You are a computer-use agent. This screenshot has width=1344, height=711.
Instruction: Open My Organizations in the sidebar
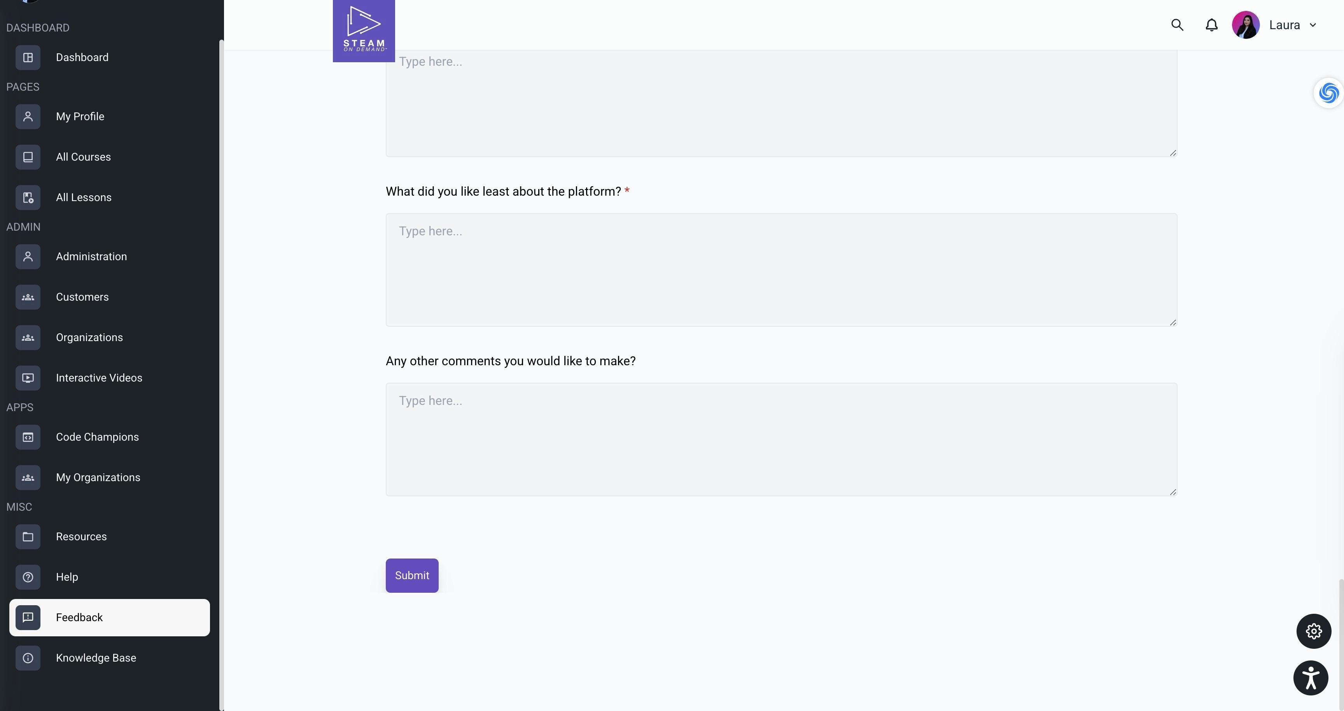coord(98,477)
